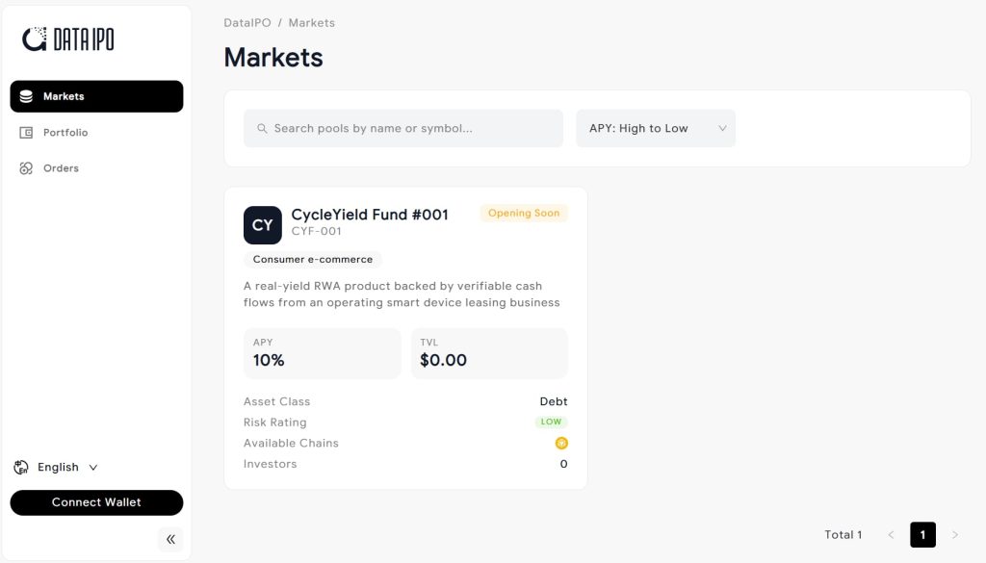Open the CycleYield Fund #001 title

click(x=370, y=215)
